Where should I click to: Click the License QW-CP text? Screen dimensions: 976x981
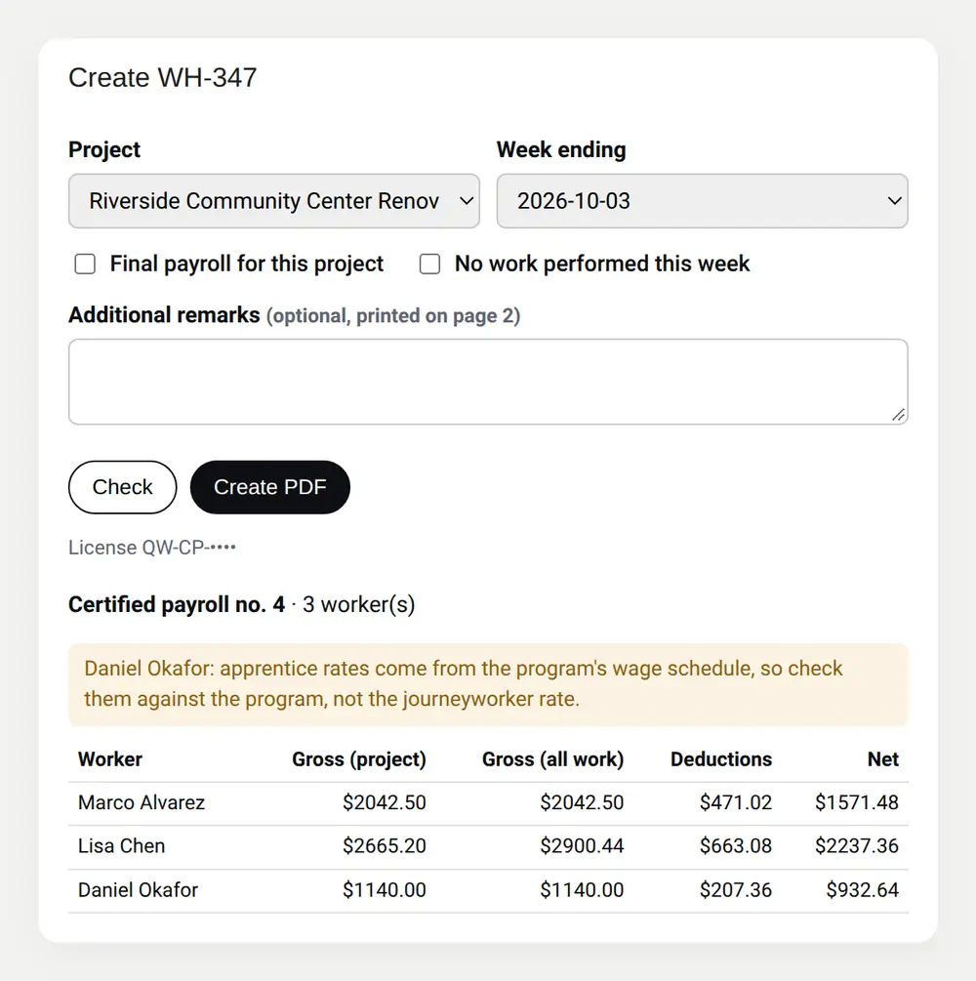152,548
